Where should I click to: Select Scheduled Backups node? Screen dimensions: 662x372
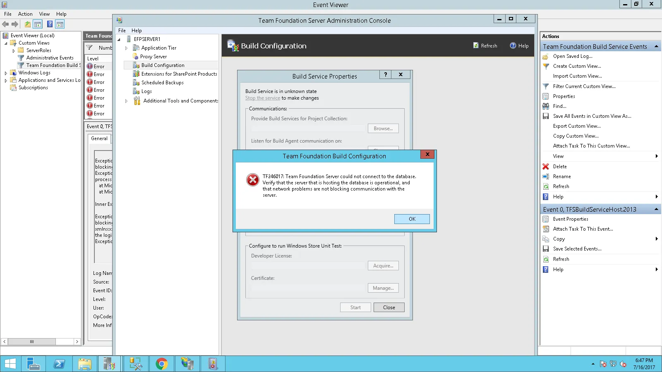(162, 83)
